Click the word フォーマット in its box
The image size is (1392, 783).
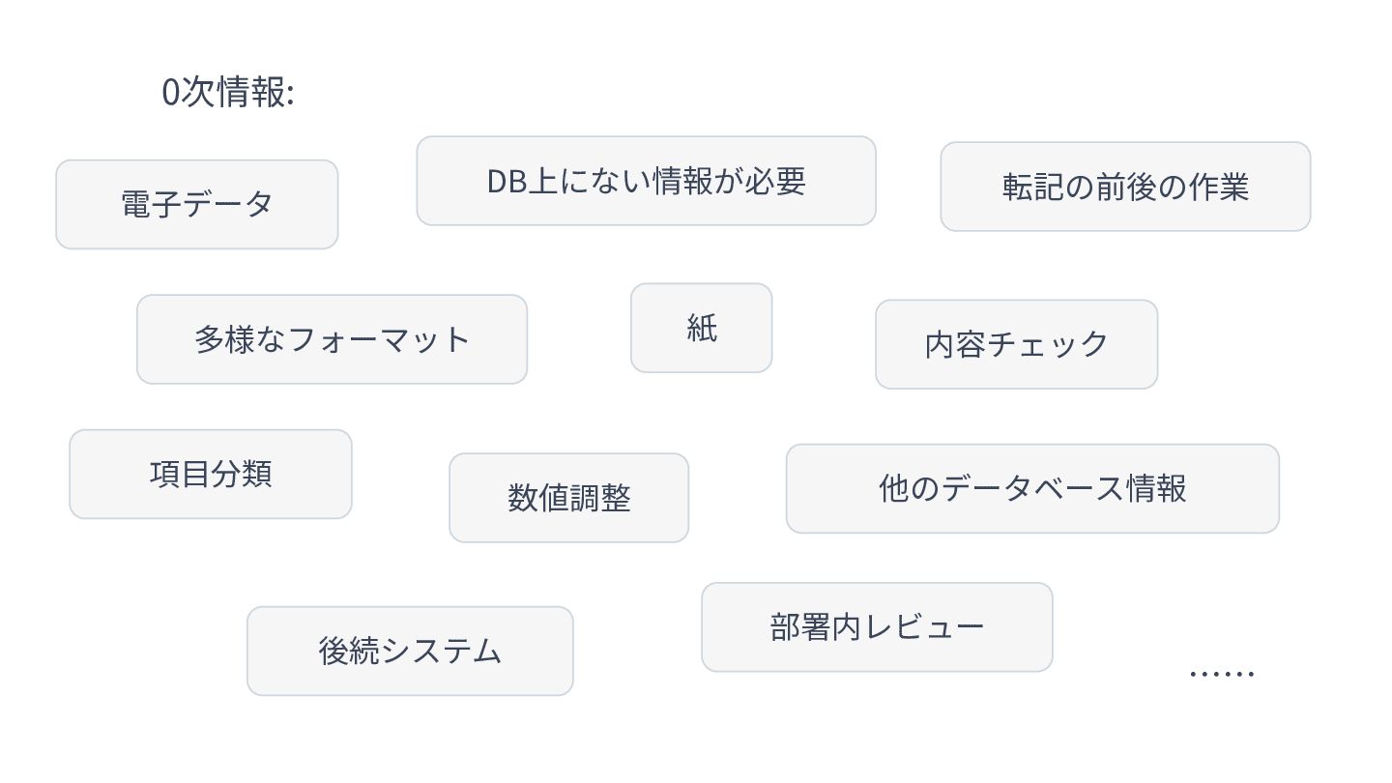click(x=378, y=339)
